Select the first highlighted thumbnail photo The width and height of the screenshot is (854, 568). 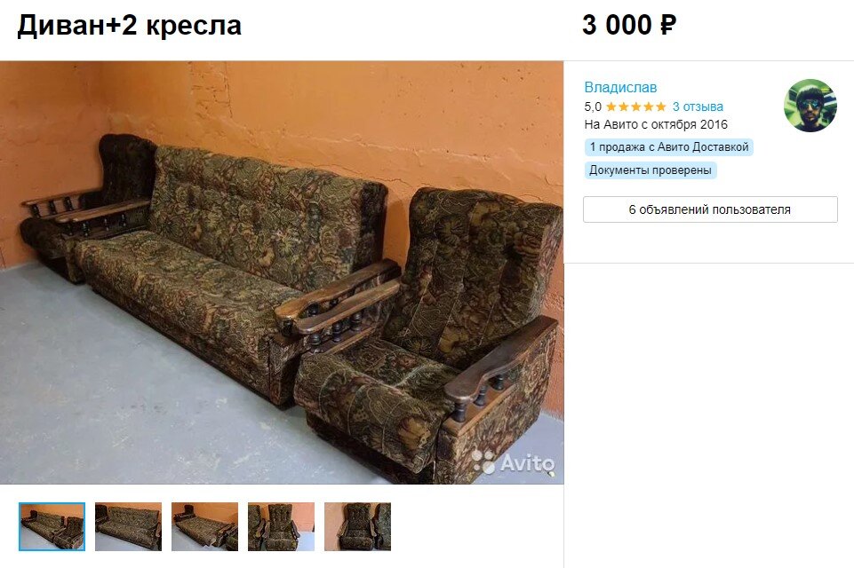click(52, 526)
